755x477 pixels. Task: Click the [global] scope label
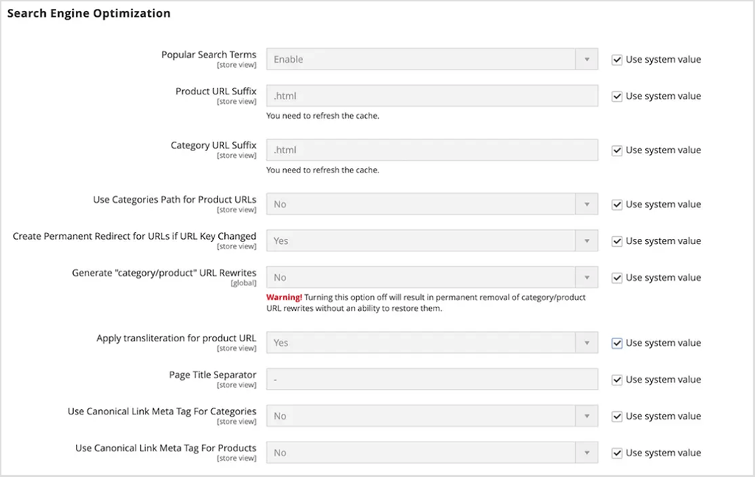(243, 283)
